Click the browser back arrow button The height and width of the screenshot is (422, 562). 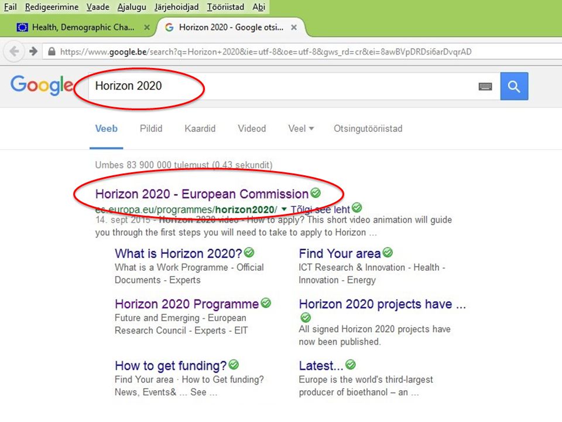point(14,52)
